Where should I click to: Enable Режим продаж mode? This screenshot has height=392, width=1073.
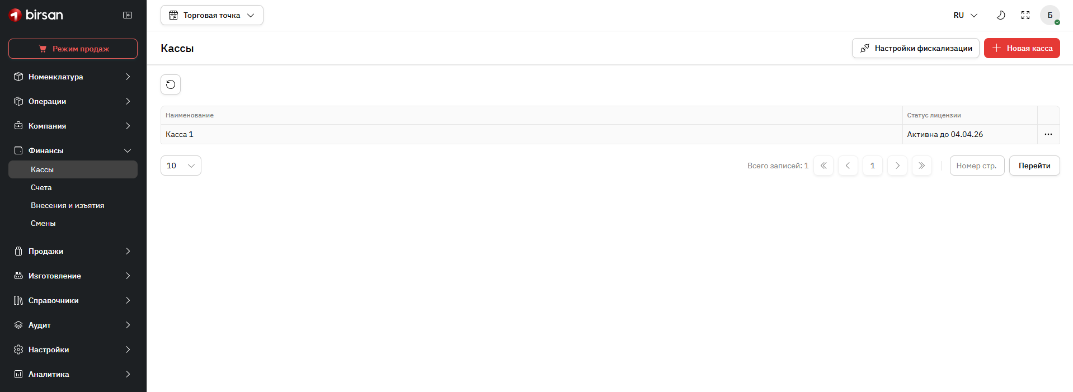tap(73, 49)
